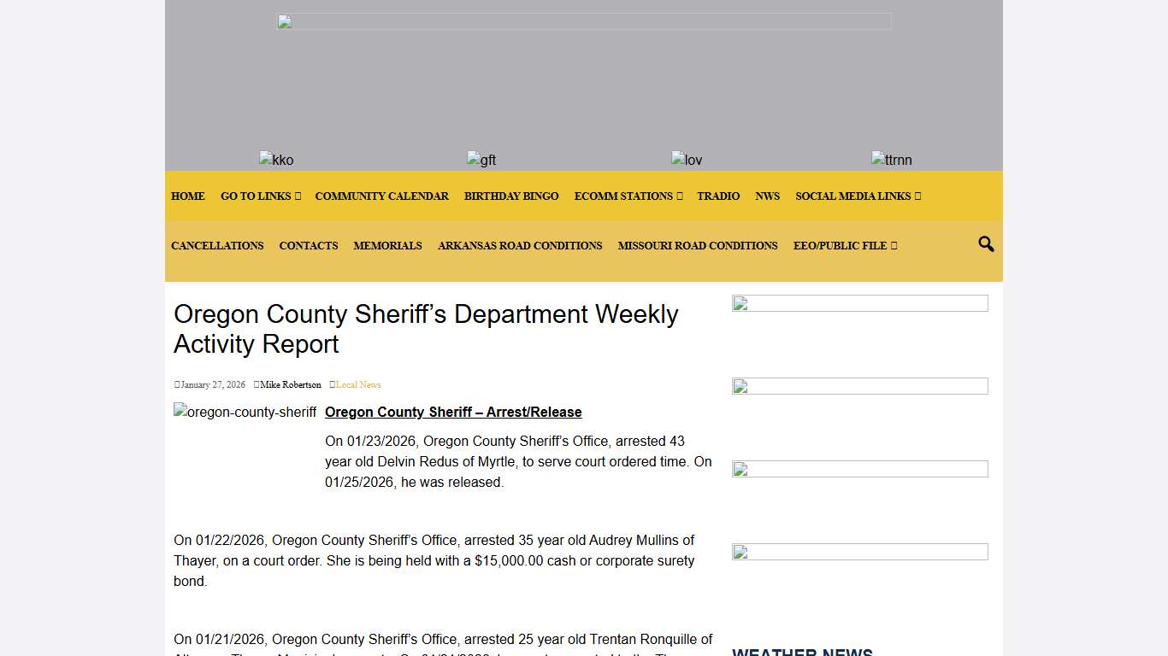This screenshot has width=1168, height=656.
Task: Expand the GO TO LINKS dropdown
Action: point(260,196)
